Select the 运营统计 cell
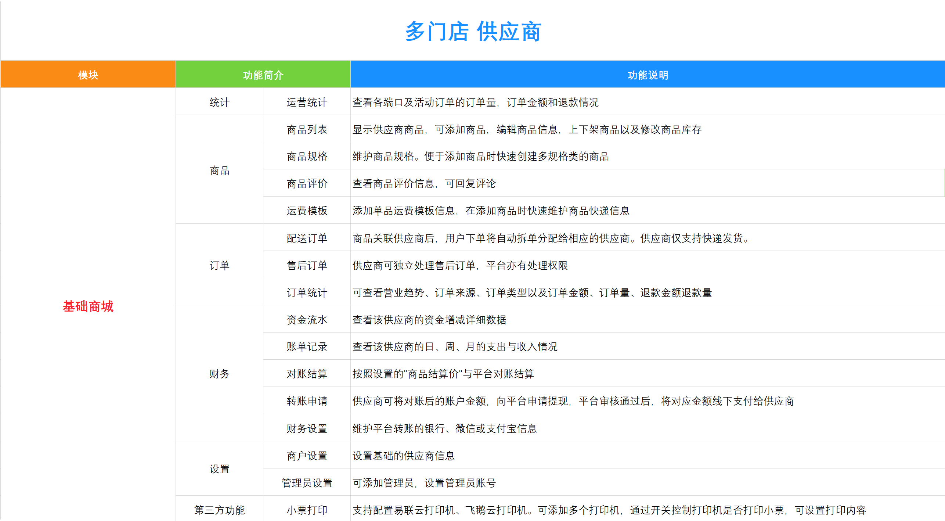Screen dimensions: 945x521 (x=307, y=102)
